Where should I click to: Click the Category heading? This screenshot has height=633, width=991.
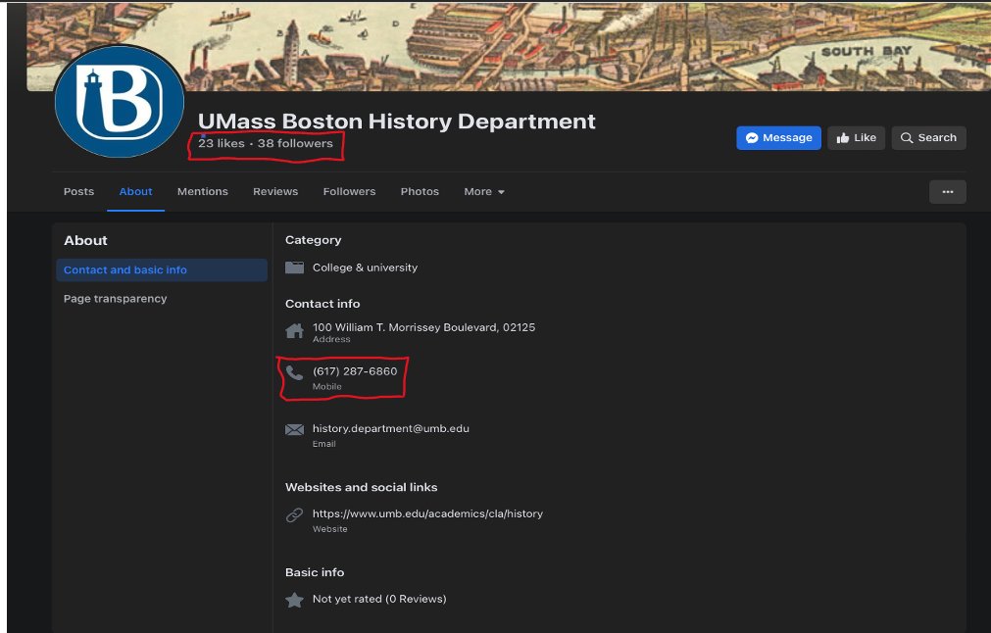tap(313, 240)
